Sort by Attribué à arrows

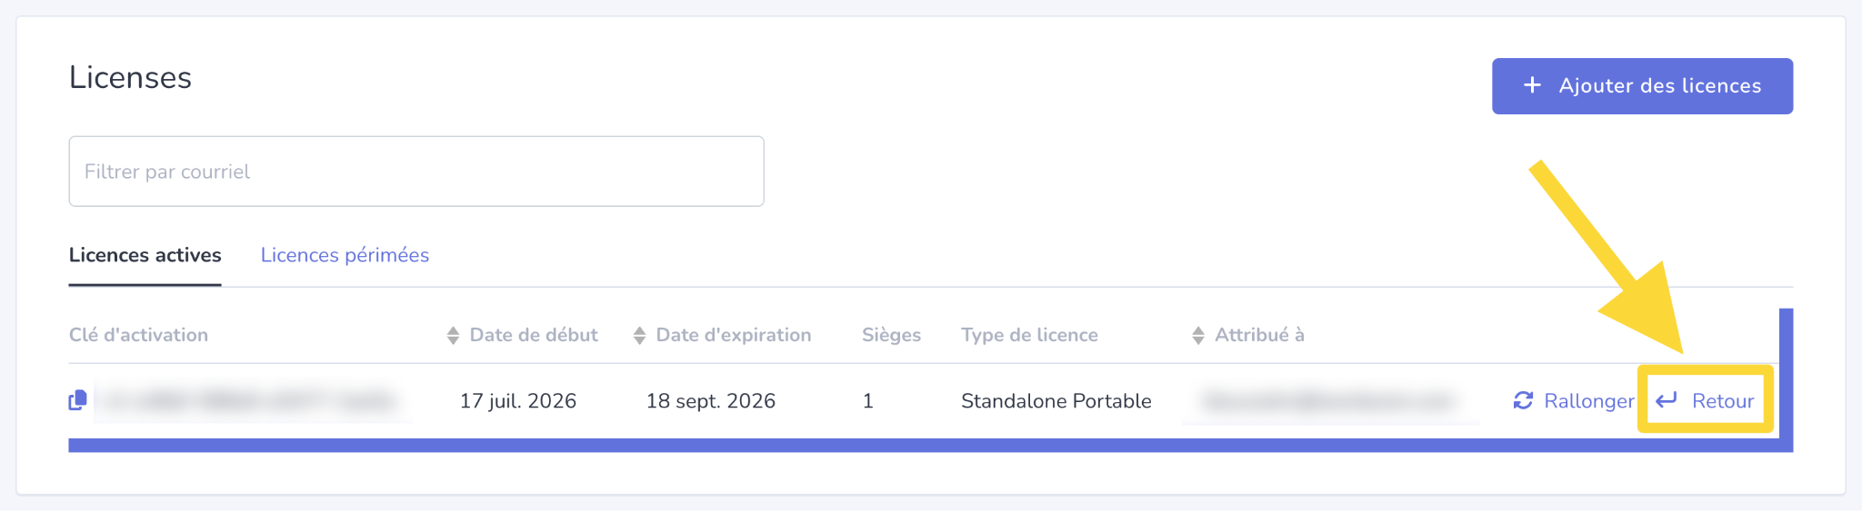pyautogui.click(x=1198, y=336)
